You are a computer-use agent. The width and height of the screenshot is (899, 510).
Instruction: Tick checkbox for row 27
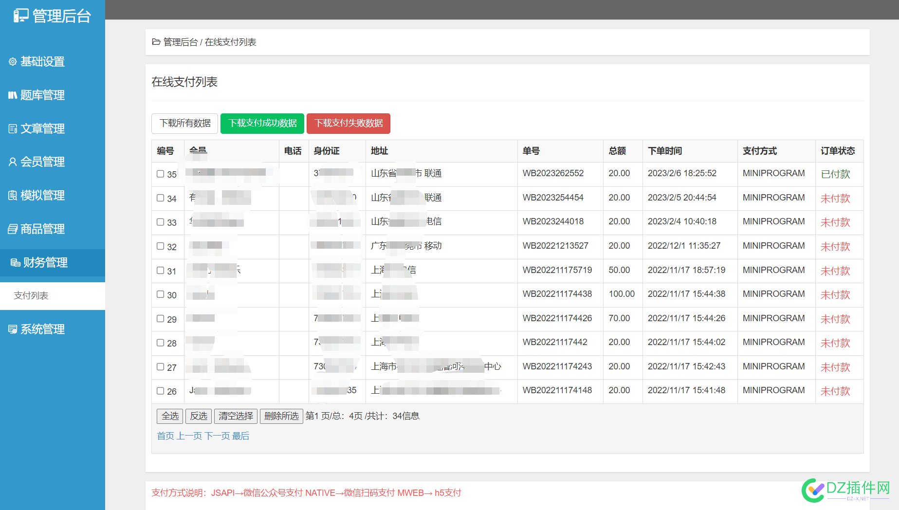pos(160,367)
